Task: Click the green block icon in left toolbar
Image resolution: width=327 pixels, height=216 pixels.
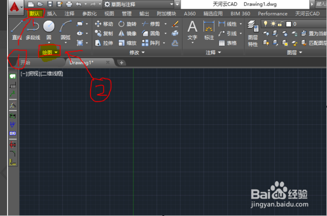Action: coord(13,77)
